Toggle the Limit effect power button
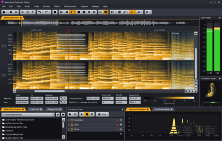This screenshot has width=222, height=141. (x=72, y=125)
